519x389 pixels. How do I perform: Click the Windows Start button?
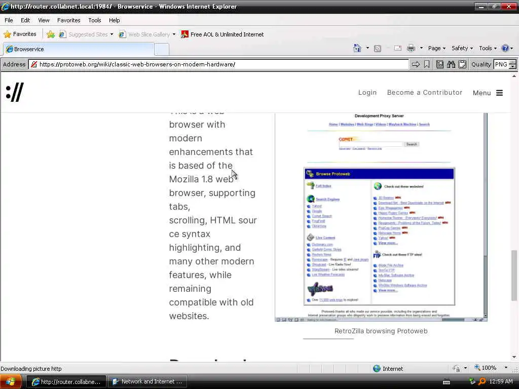(x=10, y=381)
